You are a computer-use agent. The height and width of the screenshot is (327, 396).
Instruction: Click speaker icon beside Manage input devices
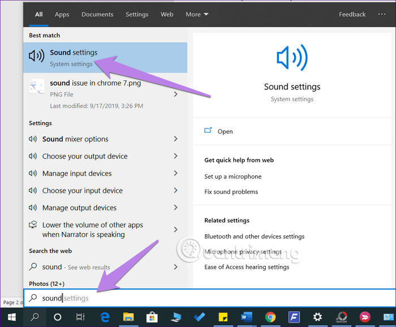(33, 173)
